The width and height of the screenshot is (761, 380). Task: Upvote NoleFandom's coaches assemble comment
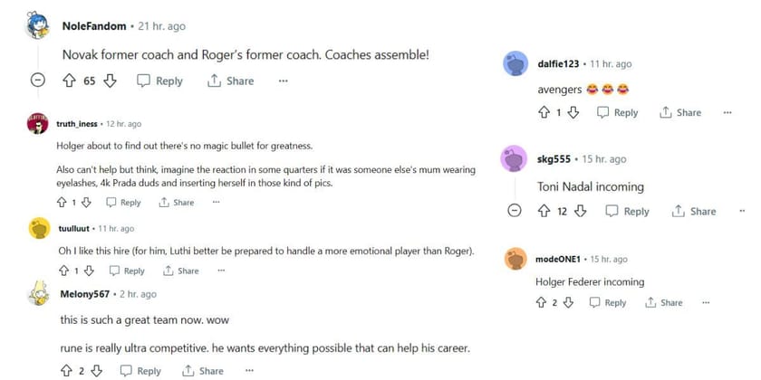[68, 81]
